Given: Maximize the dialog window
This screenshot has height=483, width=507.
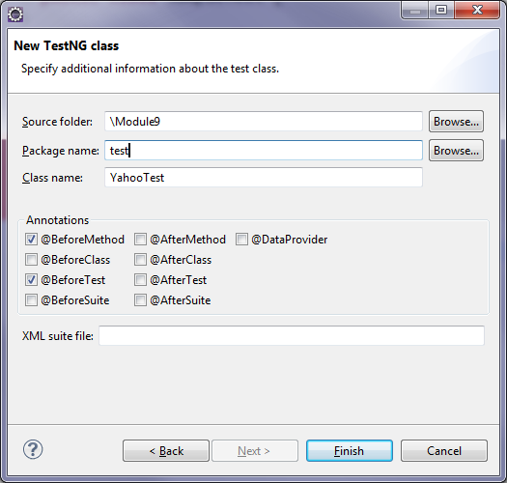Looking at the screenshot, I should (x=441, y=10).
